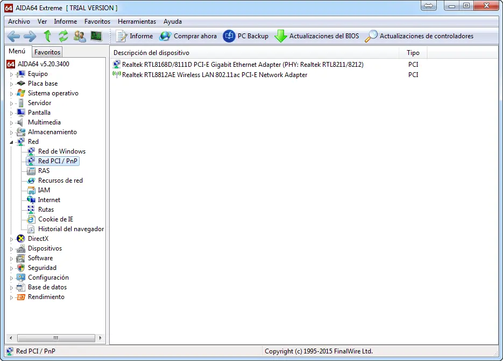Click the Informe report toolbar button

click(134, 36)
